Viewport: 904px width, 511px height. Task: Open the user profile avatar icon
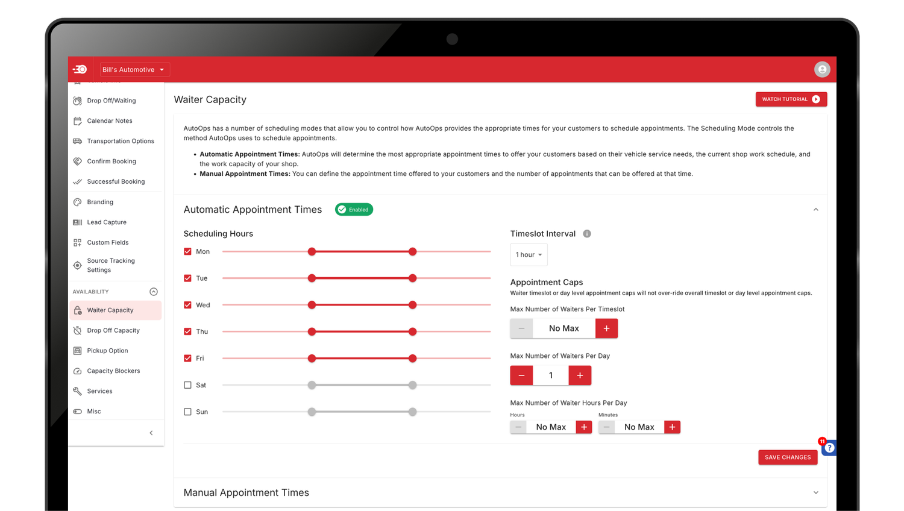[822, 69]
